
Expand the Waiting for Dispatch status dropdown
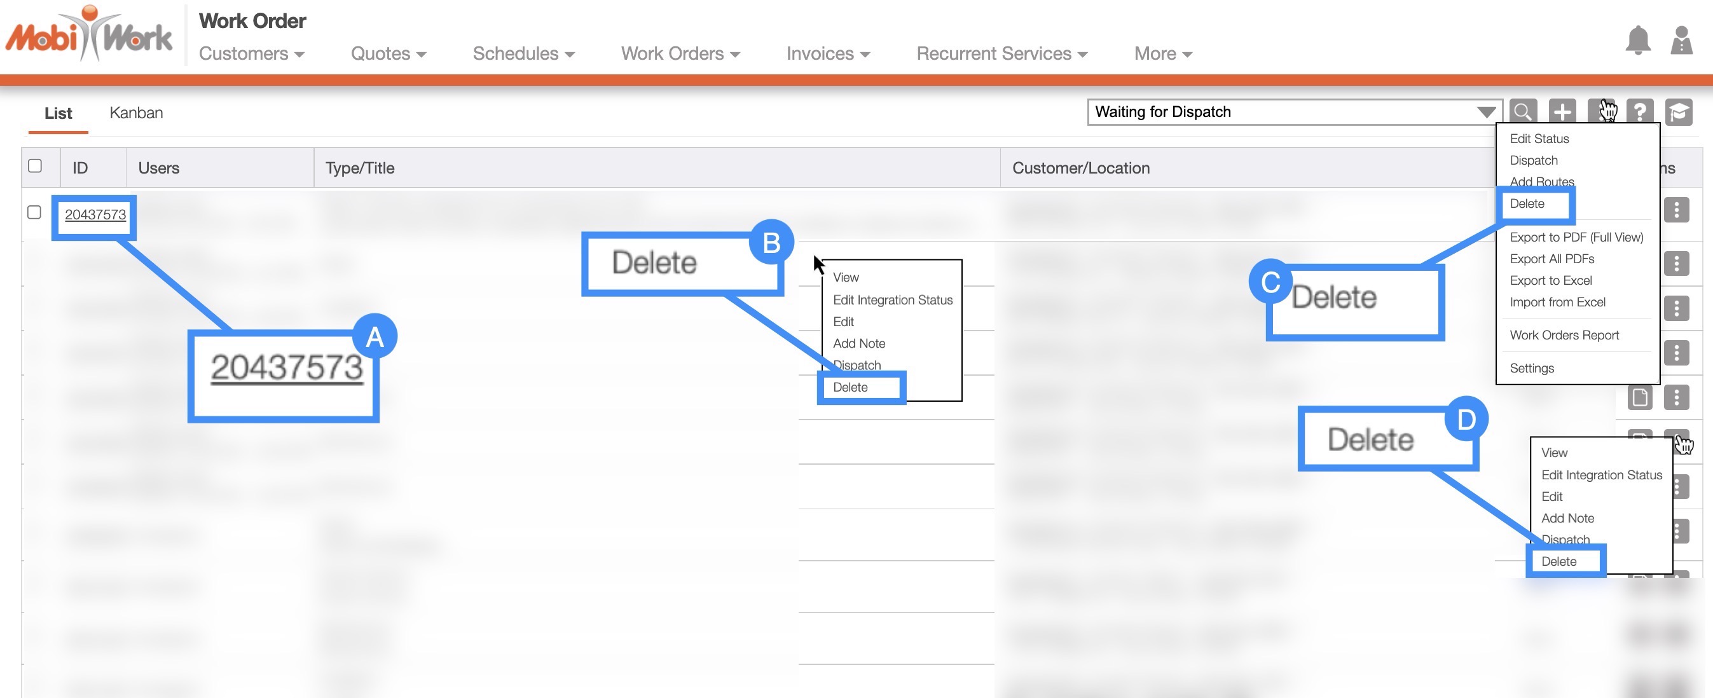[x=1485, y=113]
